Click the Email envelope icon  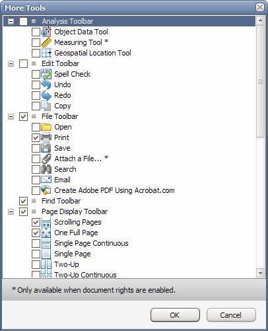pyautogui.click(x=46, y=180)
